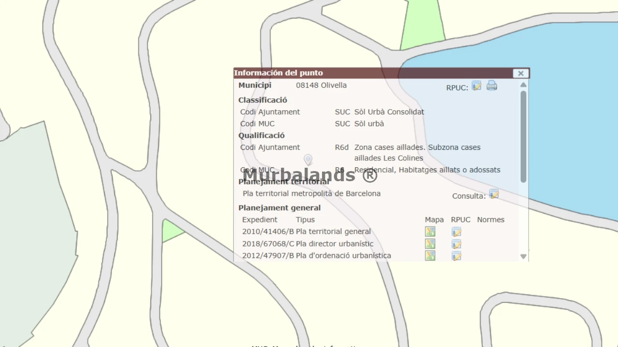Open the Consulta icon for Pla territorial metropolità

494,194
